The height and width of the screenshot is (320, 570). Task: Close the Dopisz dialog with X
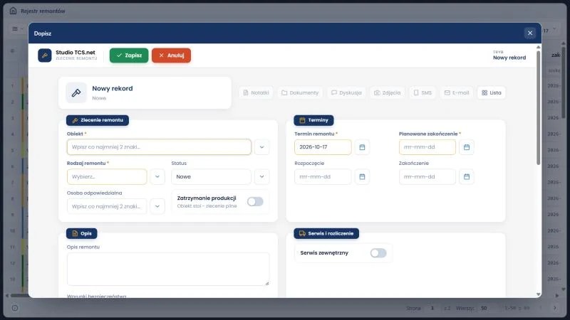point(530,33)
